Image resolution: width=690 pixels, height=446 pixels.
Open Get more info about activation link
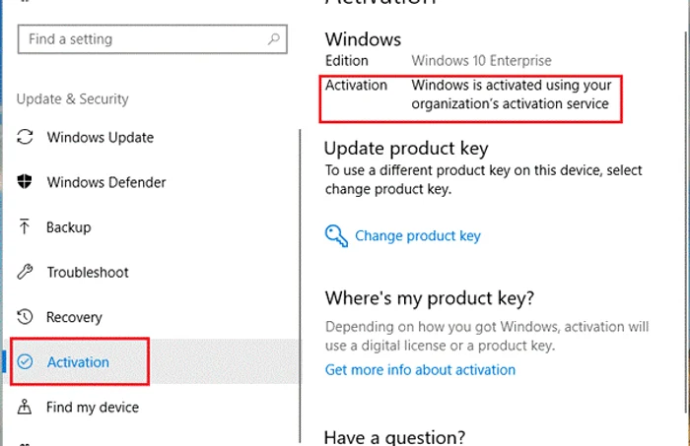pyautogui.click(x=420, y=370)
